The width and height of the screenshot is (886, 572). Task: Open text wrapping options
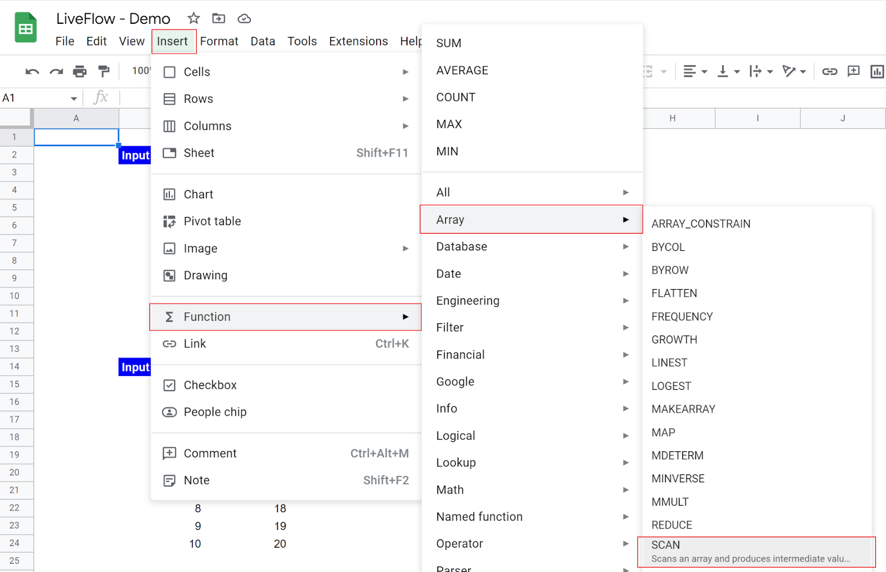tap(761, 71)
